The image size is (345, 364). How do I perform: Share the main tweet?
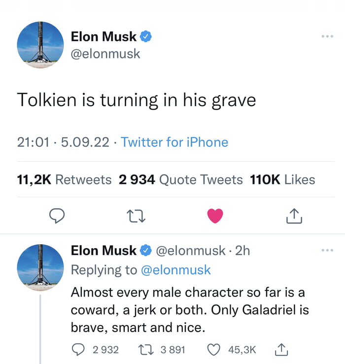pos(293,216)
